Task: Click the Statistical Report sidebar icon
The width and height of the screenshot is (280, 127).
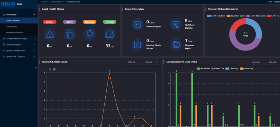Action: [4, 44]
